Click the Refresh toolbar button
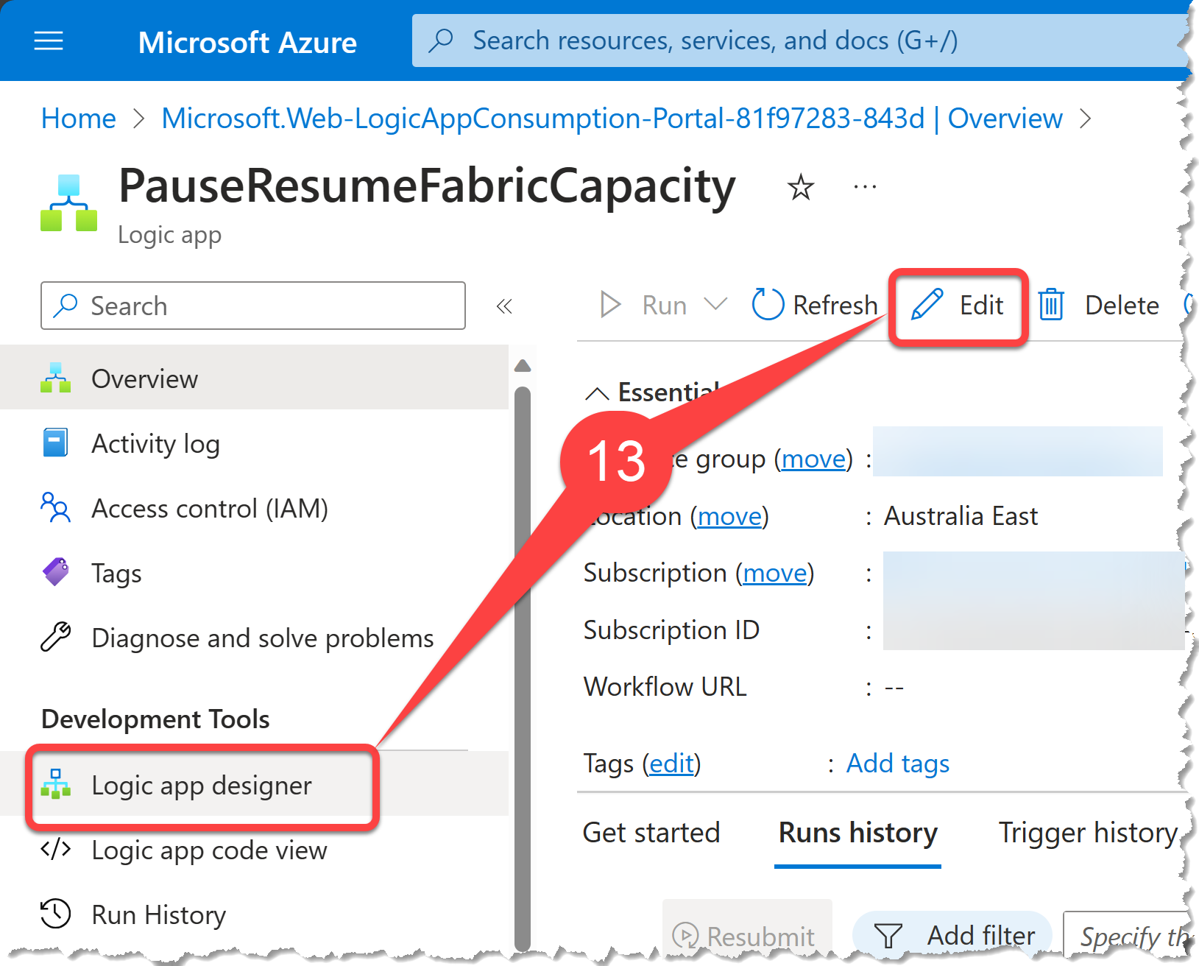Image resolution: width=1199 pixels, height=966 pixels. (x=815, y=305)
